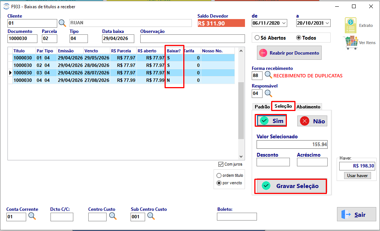Screen dimensions: 380x231
Task: Click the Conta Corrente lookup magnifier
Action: pyautogui.click(x=32, y=216)
